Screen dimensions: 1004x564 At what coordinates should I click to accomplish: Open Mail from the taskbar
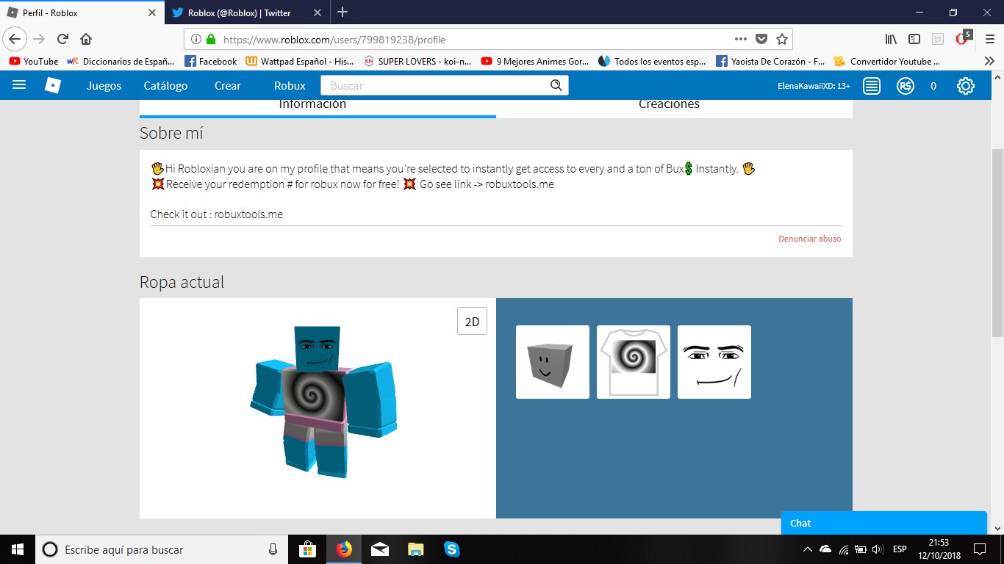pos(379,549)
